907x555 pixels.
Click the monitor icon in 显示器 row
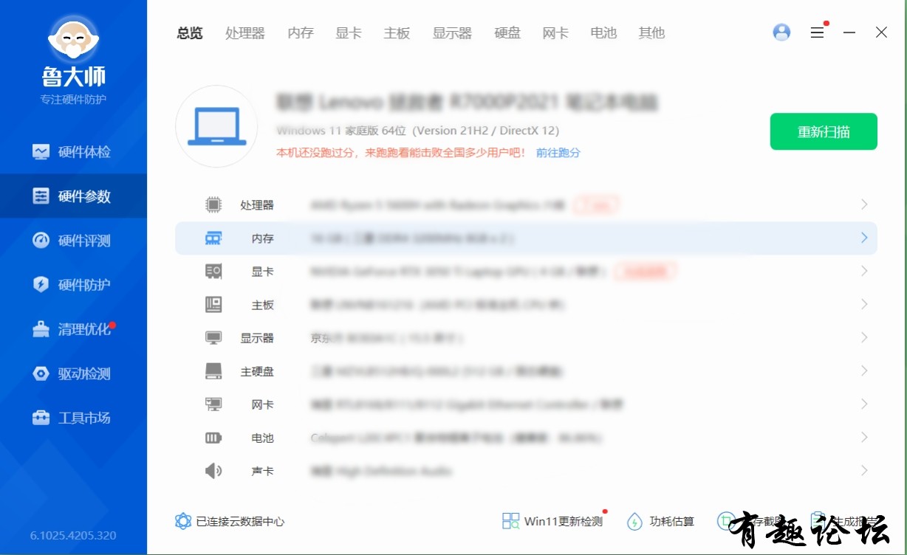tap(213, 338)
